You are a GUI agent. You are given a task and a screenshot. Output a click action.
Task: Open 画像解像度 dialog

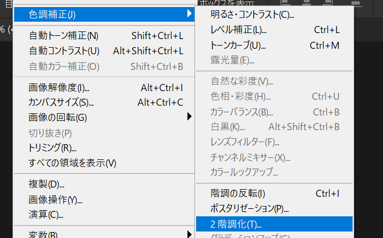coord(59,88)
